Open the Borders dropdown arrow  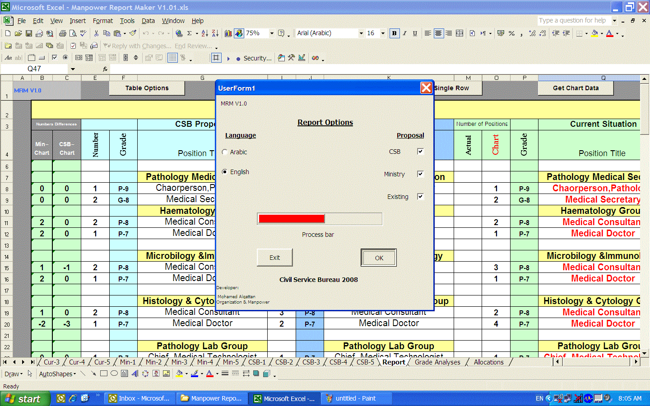(x=586, y=33)
